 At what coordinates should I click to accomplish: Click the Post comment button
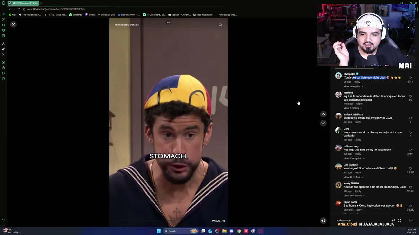(411, 221)
